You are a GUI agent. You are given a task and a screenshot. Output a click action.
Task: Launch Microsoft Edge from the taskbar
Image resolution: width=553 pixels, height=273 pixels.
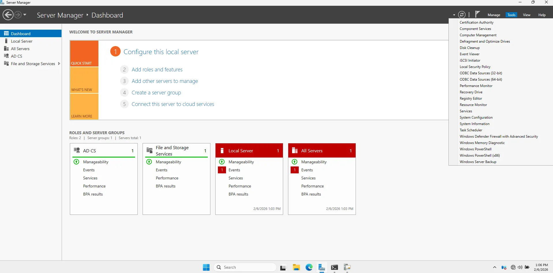click(309, 267)
